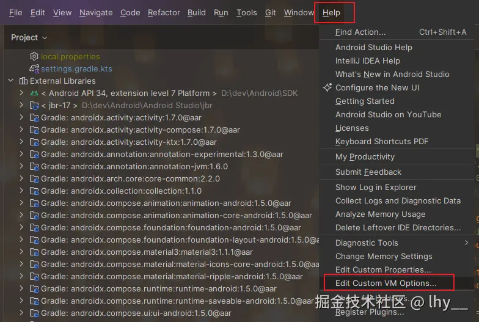
Task: Open Android Studio on YouTube
Action: pos(397,115)
